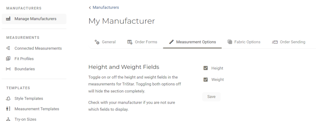Viewport: 316px width, 128px height.
Task: Go back using the Manufacturers chevron
Action: pos(90,8)
